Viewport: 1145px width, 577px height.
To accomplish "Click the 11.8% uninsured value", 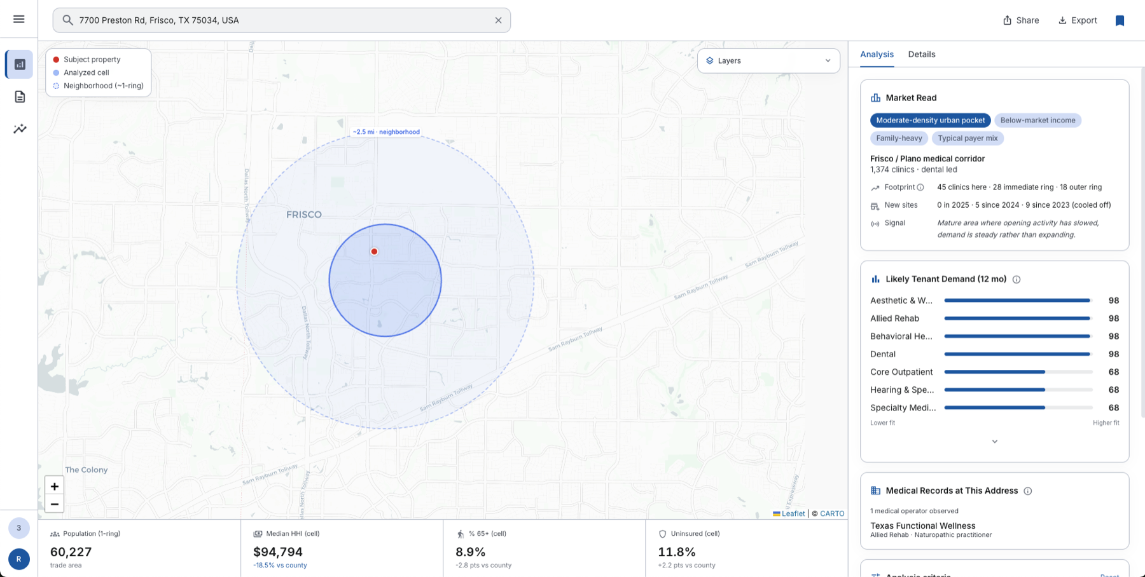I will click(677, 552).
